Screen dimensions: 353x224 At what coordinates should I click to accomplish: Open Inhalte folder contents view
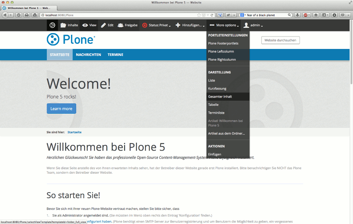69,25
